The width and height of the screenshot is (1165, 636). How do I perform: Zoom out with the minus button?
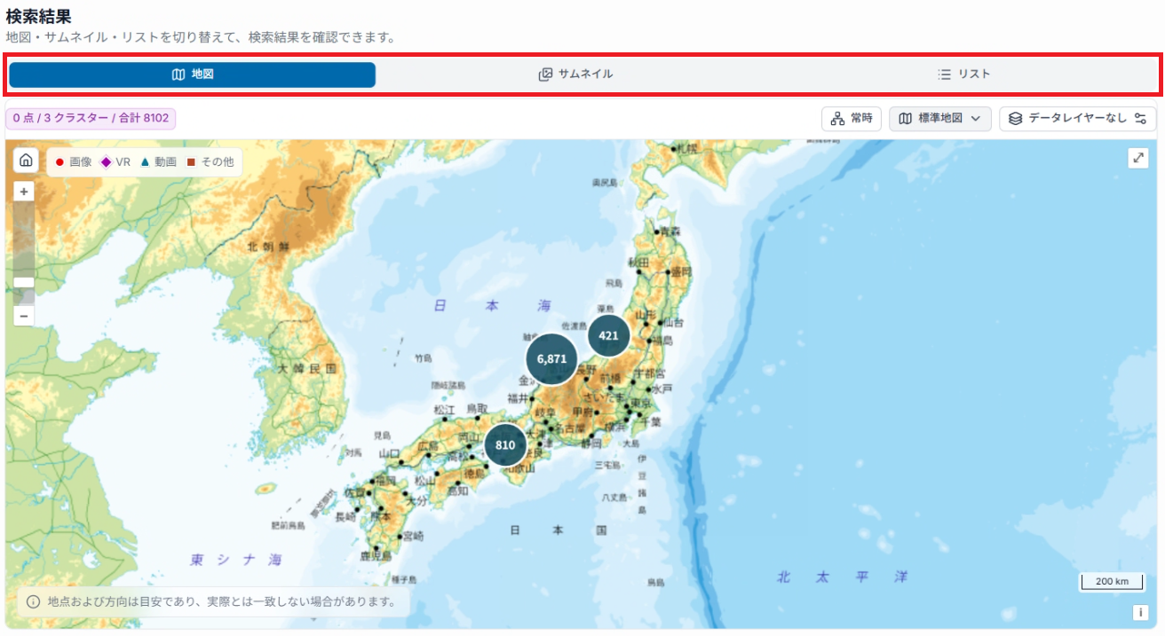24,316
